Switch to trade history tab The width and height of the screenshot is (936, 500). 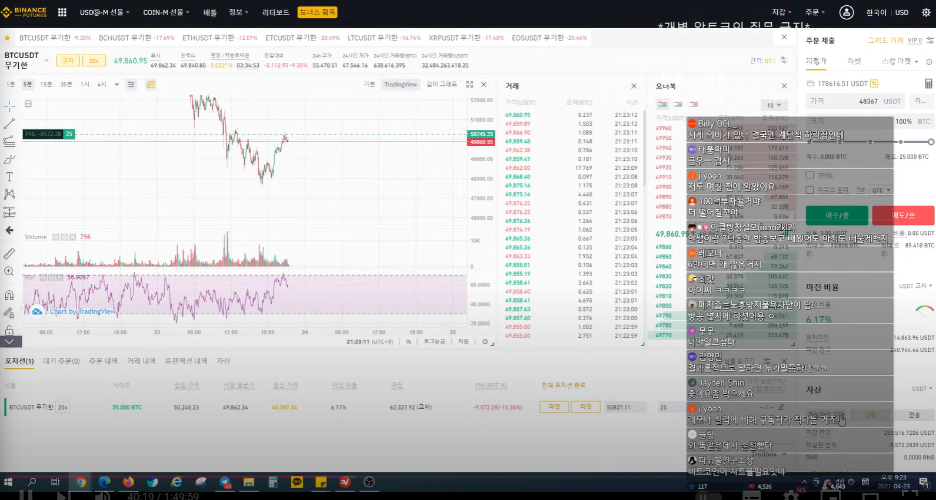(x=141, y=361)
